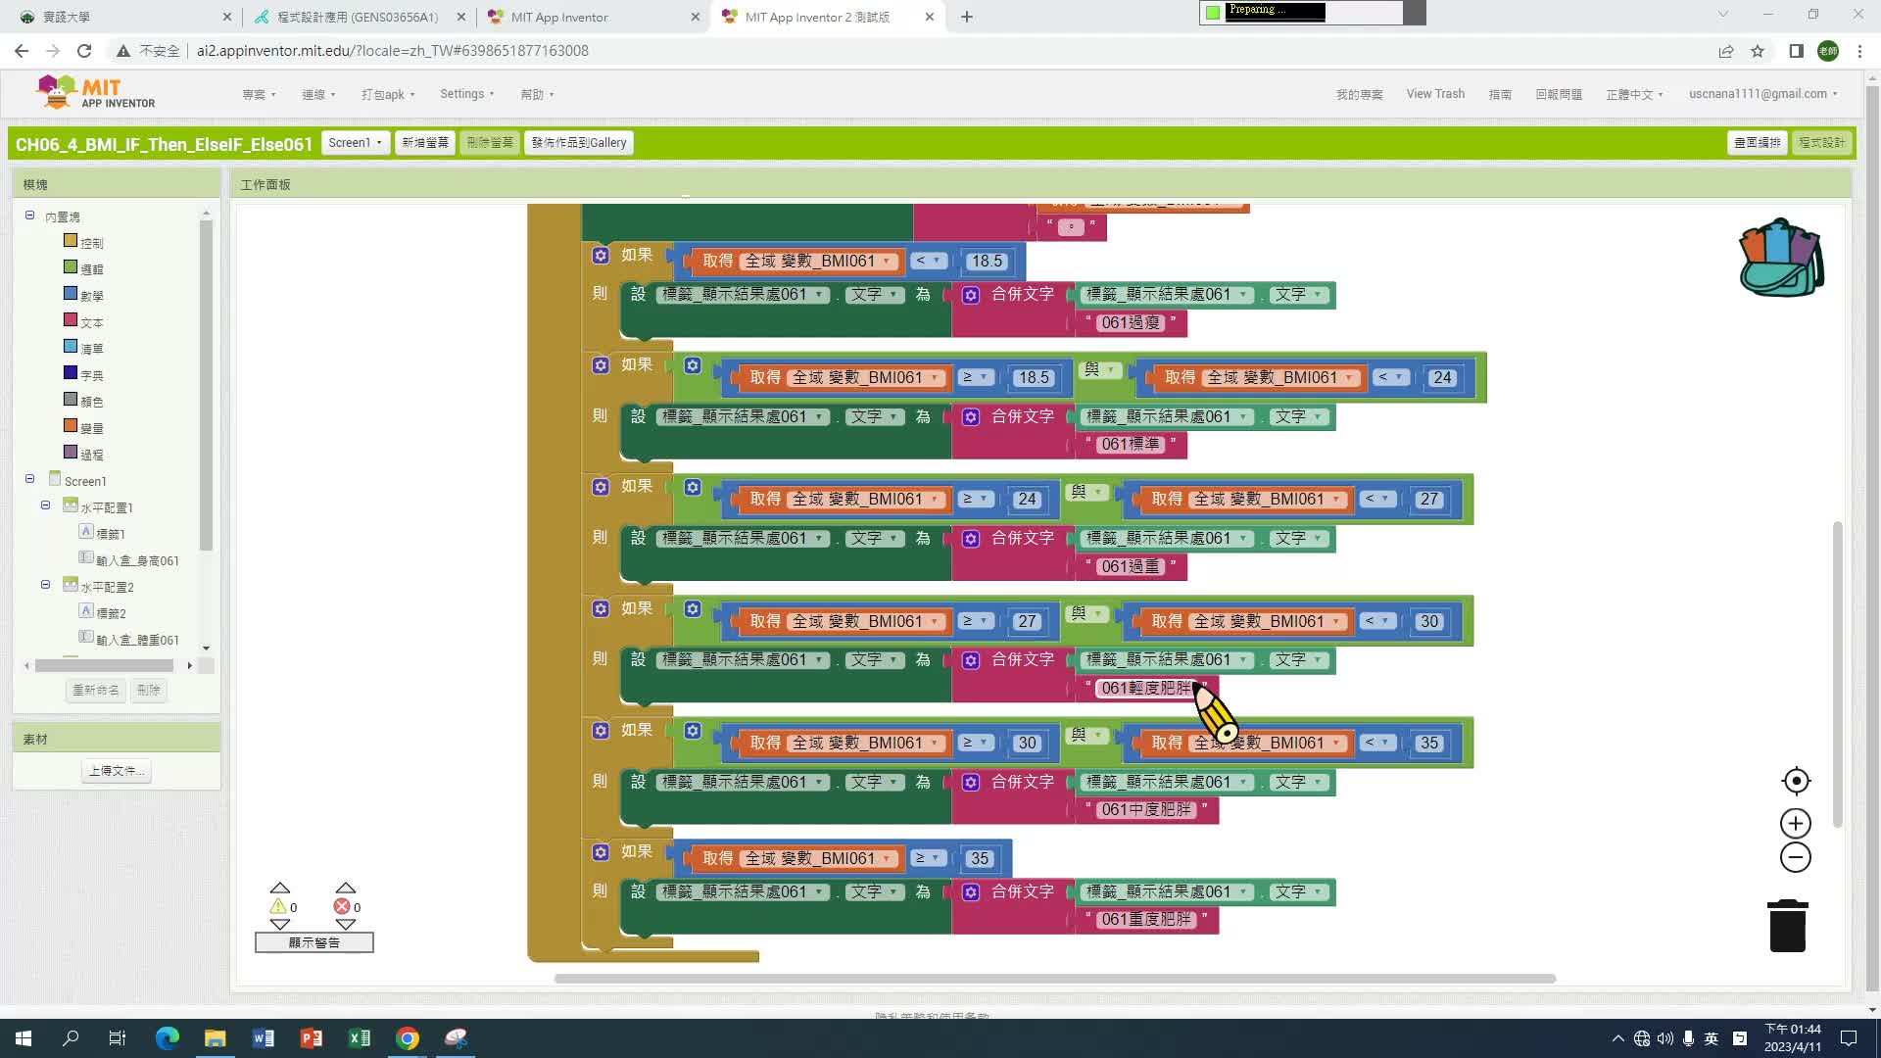1881x1058 pixels.
Task: Click 顯示警告 button
Action: [314, 942]
